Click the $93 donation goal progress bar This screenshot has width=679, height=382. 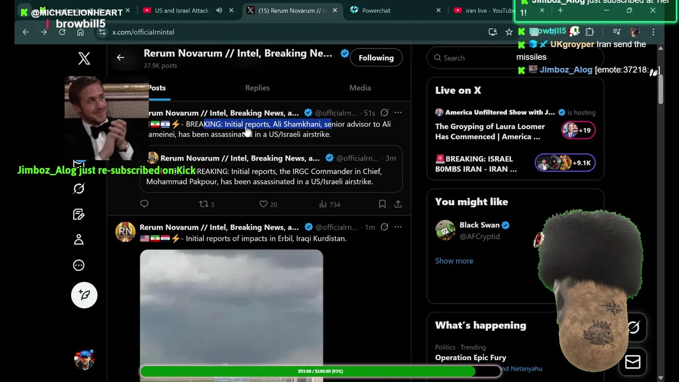point(320,371)
